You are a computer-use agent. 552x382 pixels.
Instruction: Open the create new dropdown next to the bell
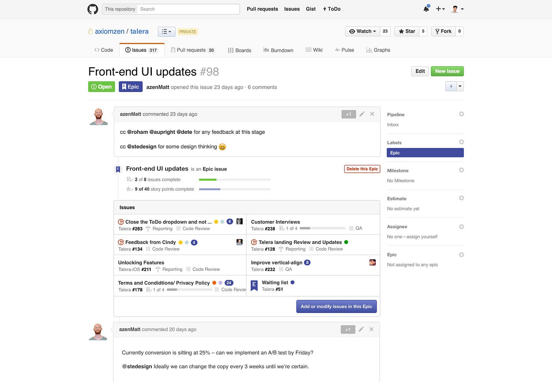coord(440,9)
